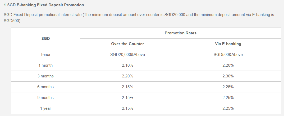The height and width of the screenshot is (116, 284).
Task: Select the 6 months tenor cell
Action: coord(45,87)
